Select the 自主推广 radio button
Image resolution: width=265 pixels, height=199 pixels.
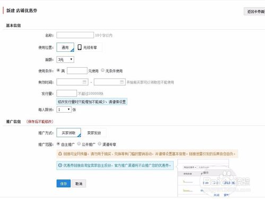[x=58, y=144]
